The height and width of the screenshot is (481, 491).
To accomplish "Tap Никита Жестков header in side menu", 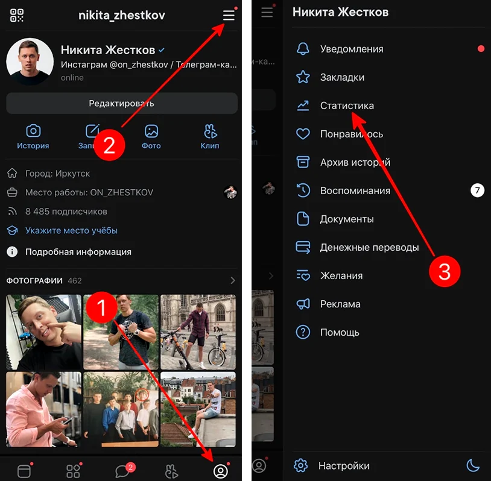I will click(340, 12).
